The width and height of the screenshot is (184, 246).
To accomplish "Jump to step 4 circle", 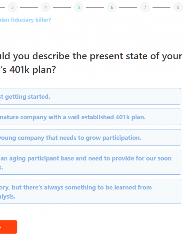I will [x=45, y=7].
